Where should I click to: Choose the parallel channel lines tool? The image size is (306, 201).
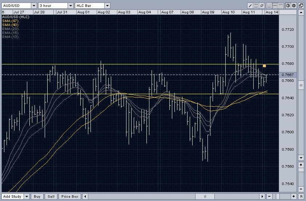pyautogui.click(x=256, y=6)
